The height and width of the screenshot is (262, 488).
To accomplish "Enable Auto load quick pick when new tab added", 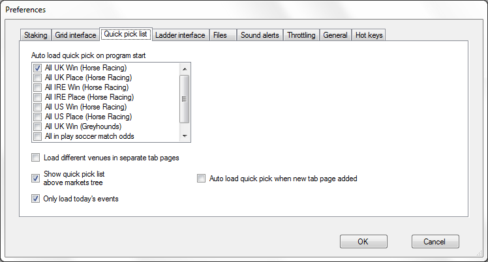I will (201, 178).
